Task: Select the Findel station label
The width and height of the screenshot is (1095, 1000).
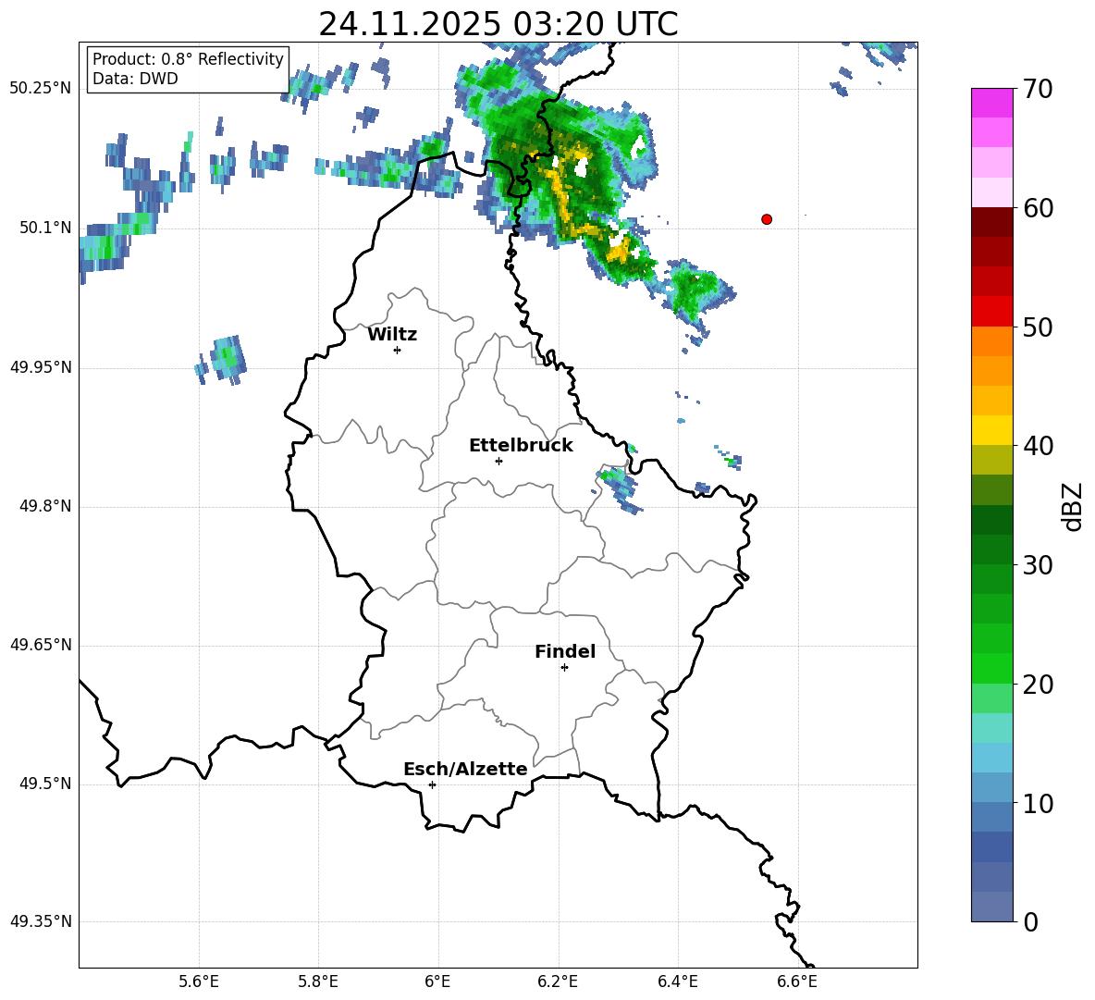Action: tap(565, 651)
